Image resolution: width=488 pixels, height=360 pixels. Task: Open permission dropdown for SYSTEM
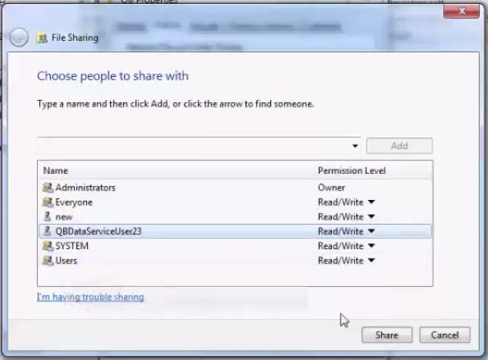[371, 246]
